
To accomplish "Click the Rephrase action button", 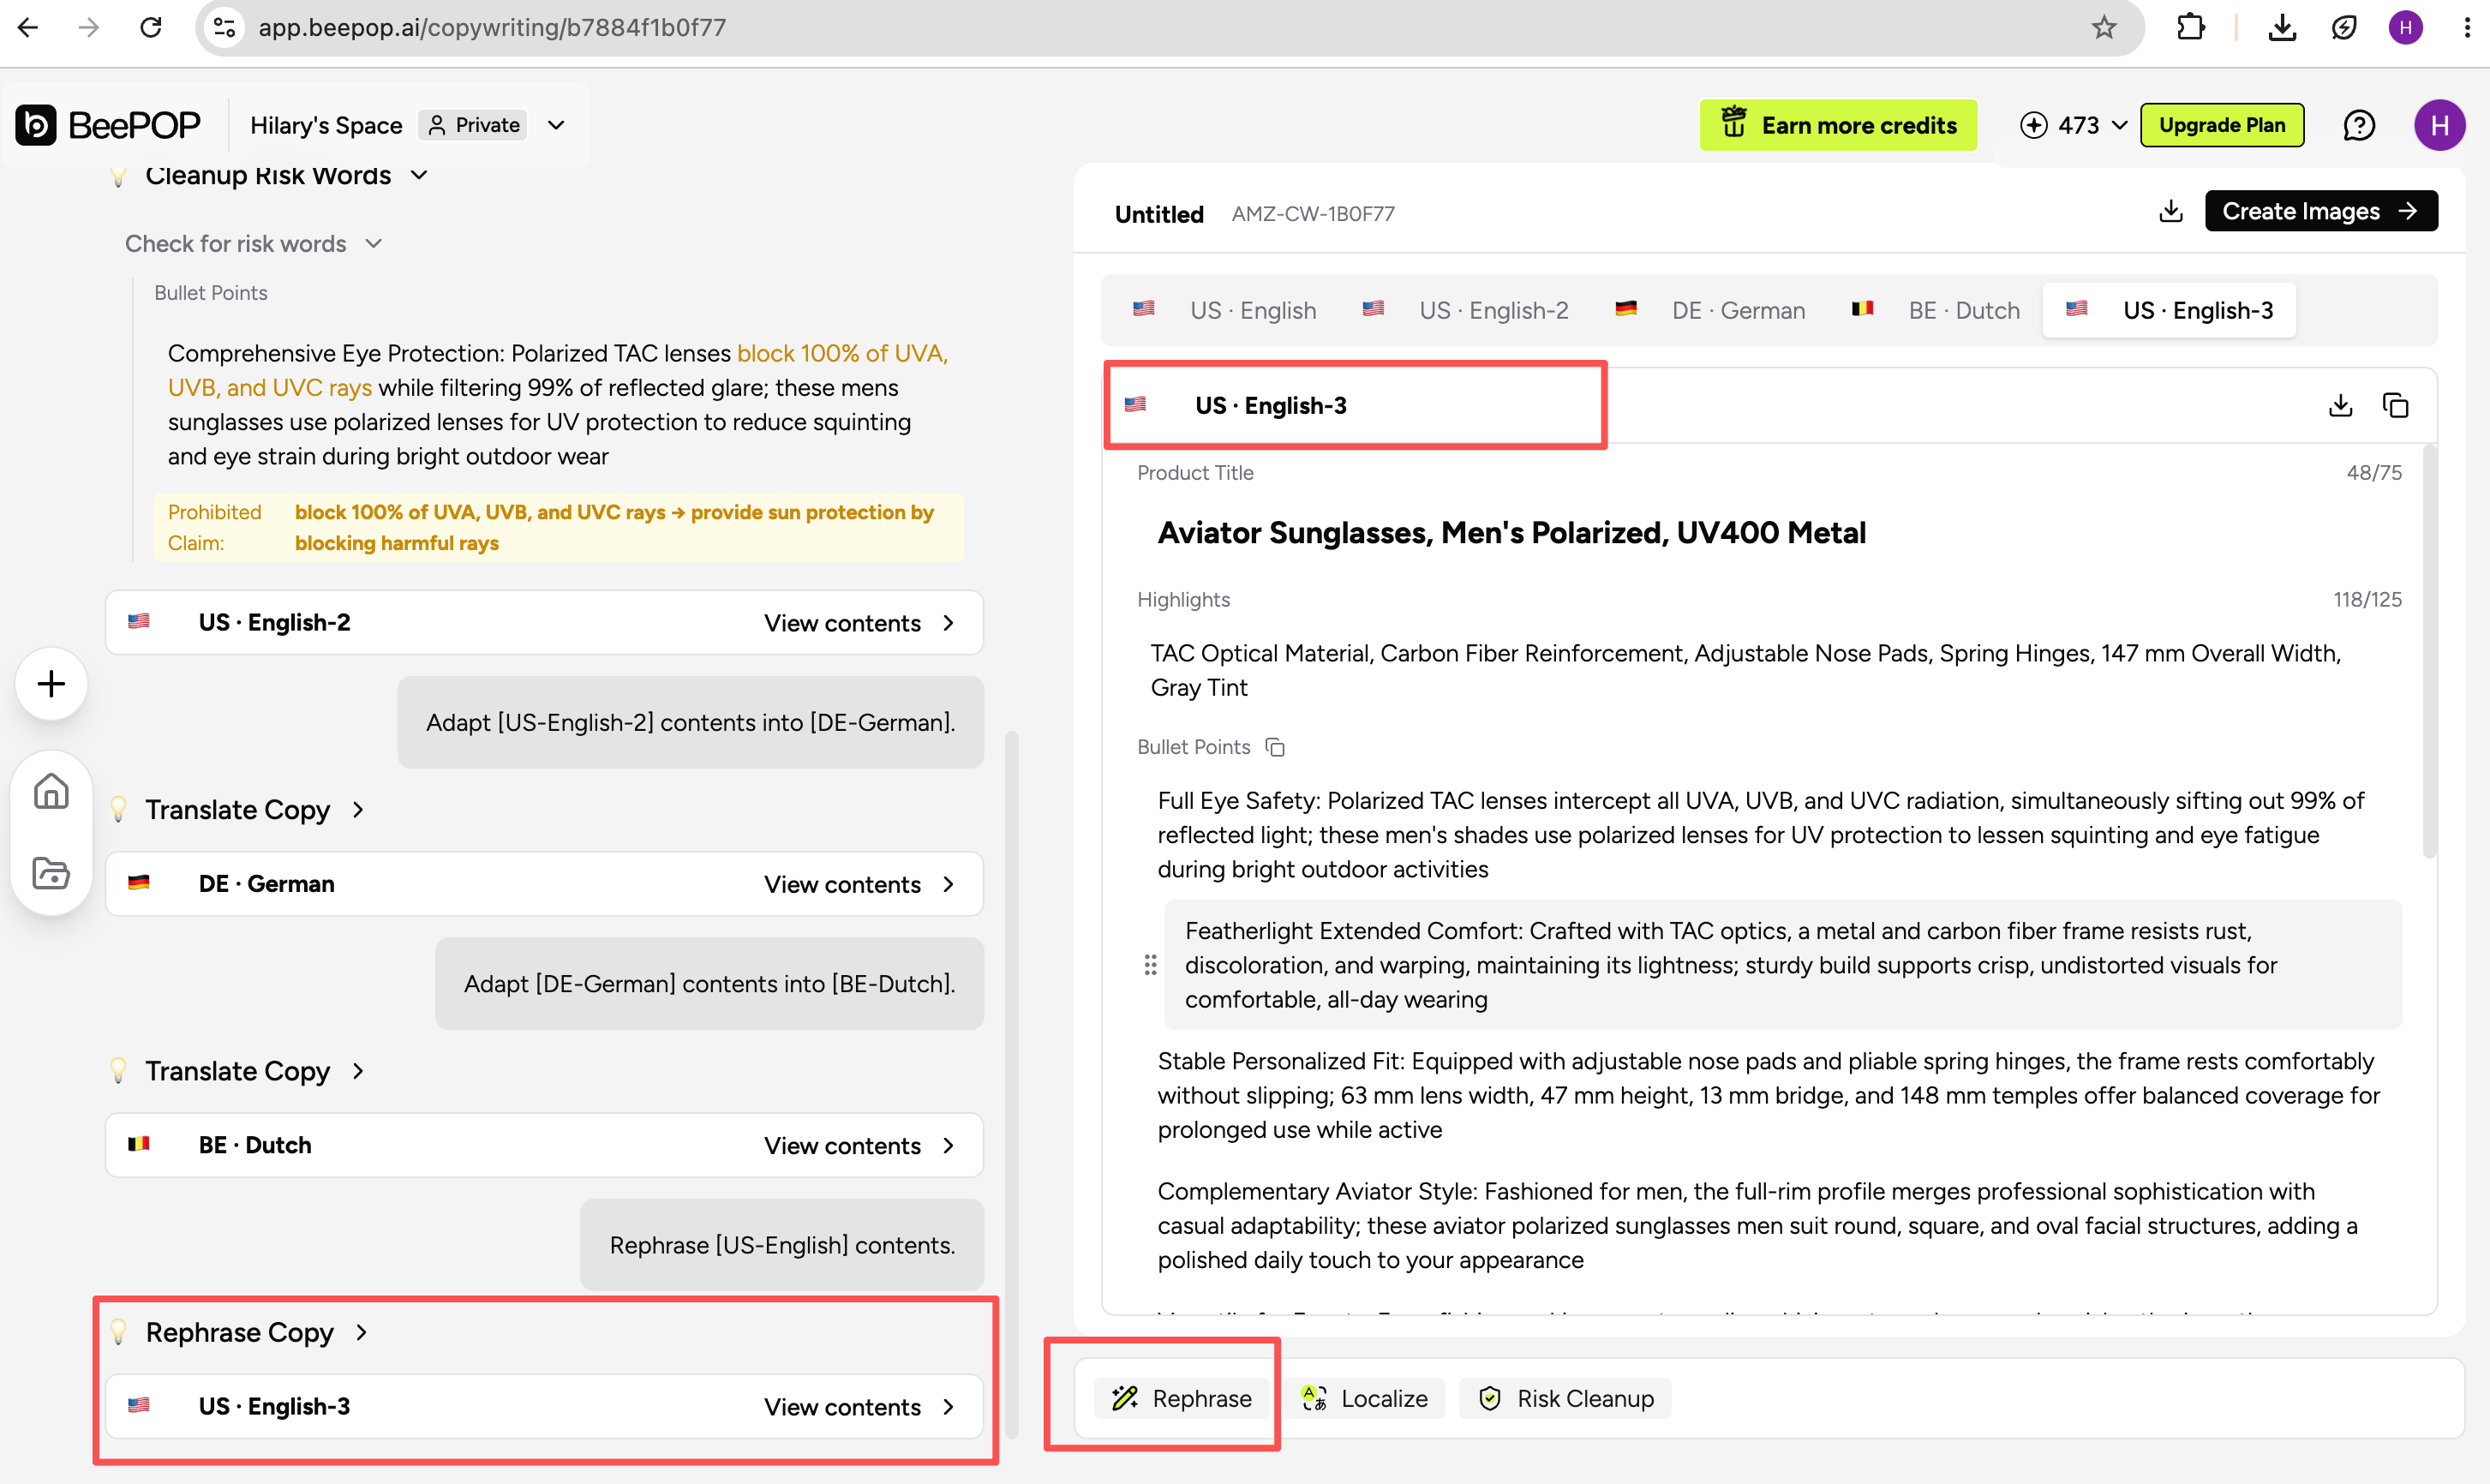I will click(x=1181, y=1398).
